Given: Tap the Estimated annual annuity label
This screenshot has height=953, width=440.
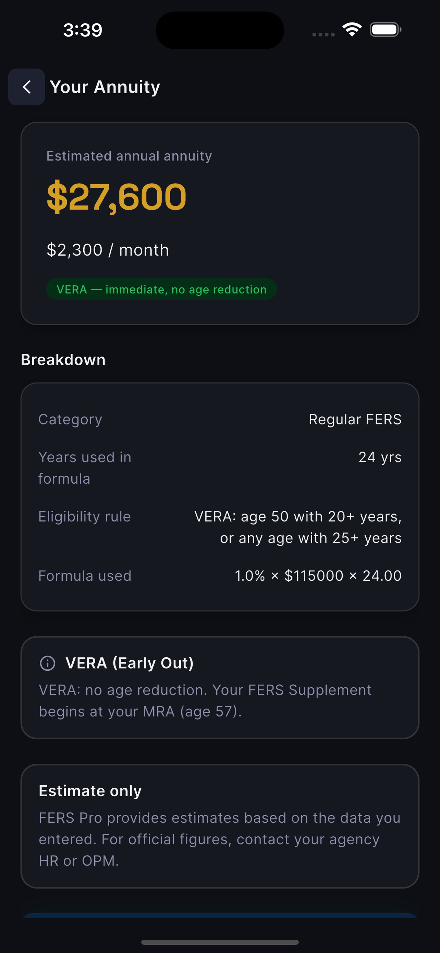Looking at the screenshot, I should 129,156.
